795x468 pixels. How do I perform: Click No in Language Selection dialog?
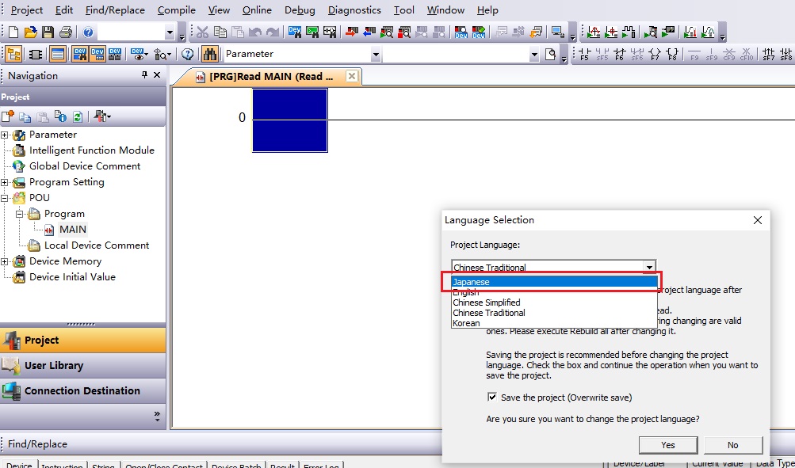click(732, 445)
